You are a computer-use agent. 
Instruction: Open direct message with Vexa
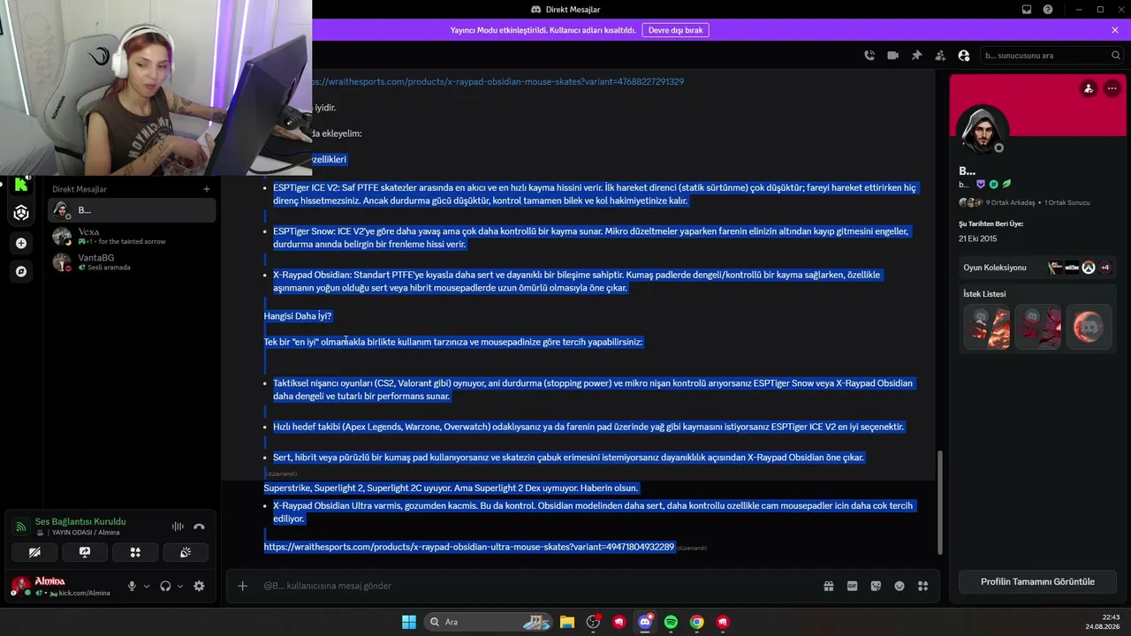133,237
